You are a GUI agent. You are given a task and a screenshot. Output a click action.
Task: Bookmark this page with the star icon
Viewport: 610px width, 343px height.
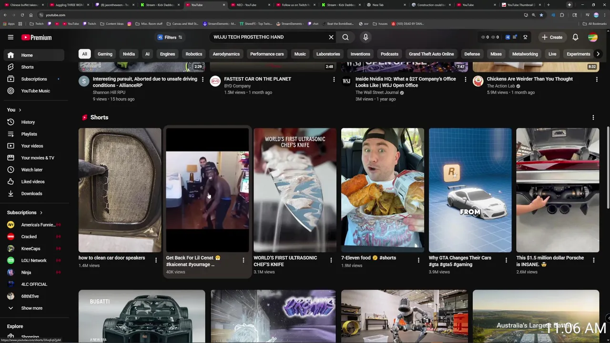[x=541, y=15]
